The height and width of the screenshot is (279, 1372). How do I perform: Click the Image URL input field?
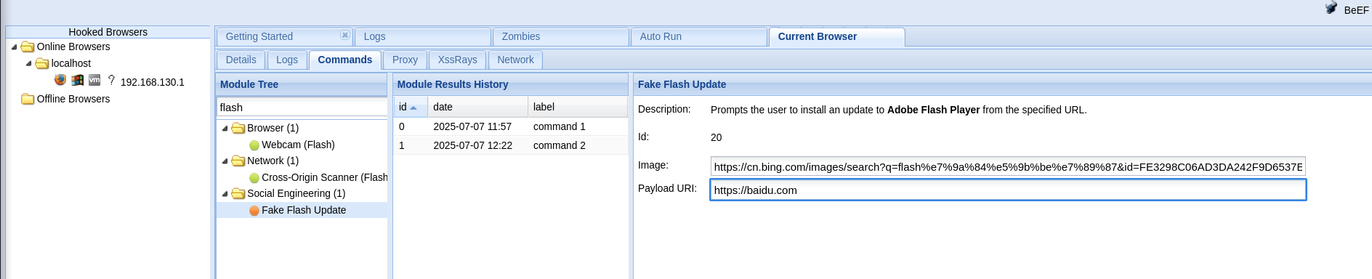[x=1008, y=166]
